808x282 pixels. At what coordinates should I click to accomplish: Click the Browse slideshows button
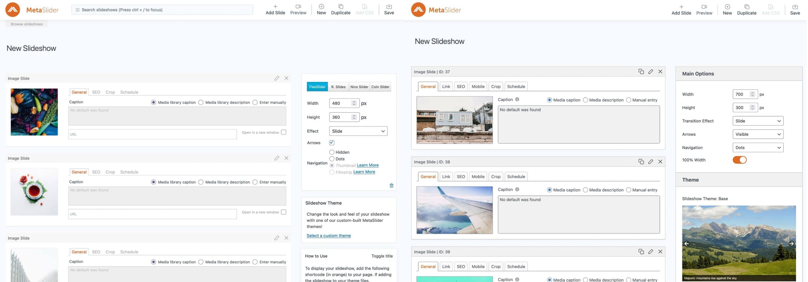pyautogui.click(x=27, y=24)
